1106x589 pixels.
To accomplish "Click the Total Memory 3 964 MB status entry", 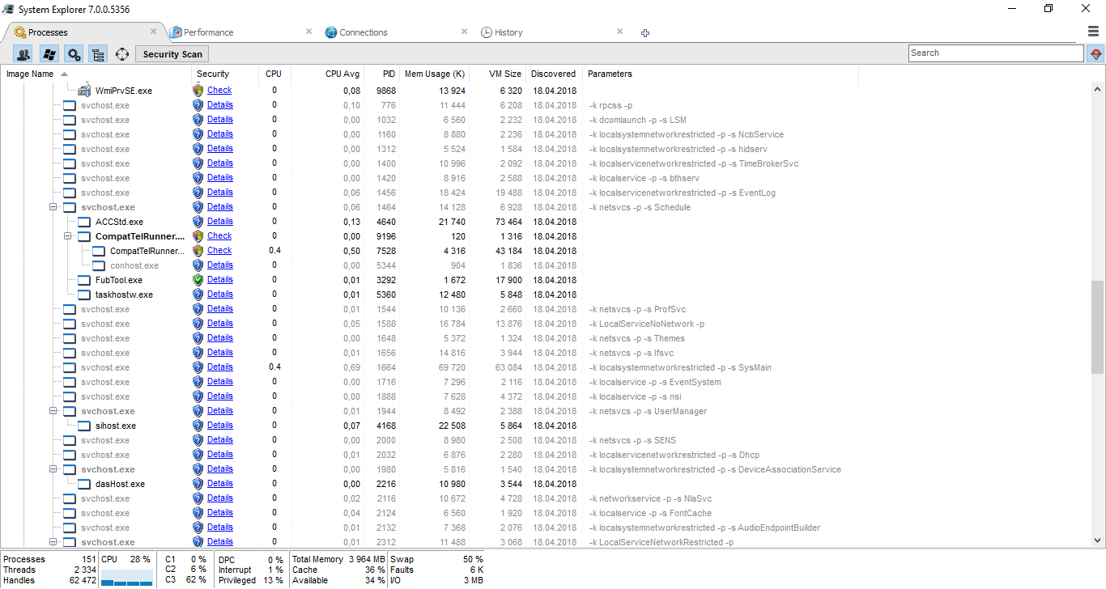I will click(x=338, y=559).
